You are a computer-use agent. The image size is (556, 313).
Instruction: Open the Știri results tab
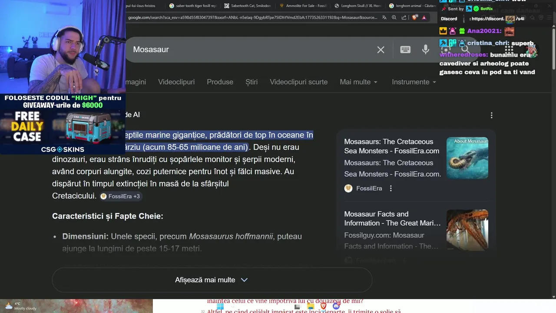(x=252, y=82)
